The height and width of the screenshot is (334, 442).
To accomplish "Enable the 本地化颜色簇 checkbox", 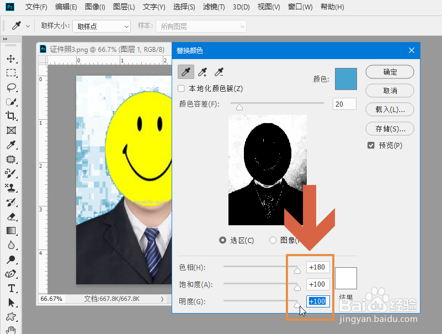I will [x=180, y=89].
